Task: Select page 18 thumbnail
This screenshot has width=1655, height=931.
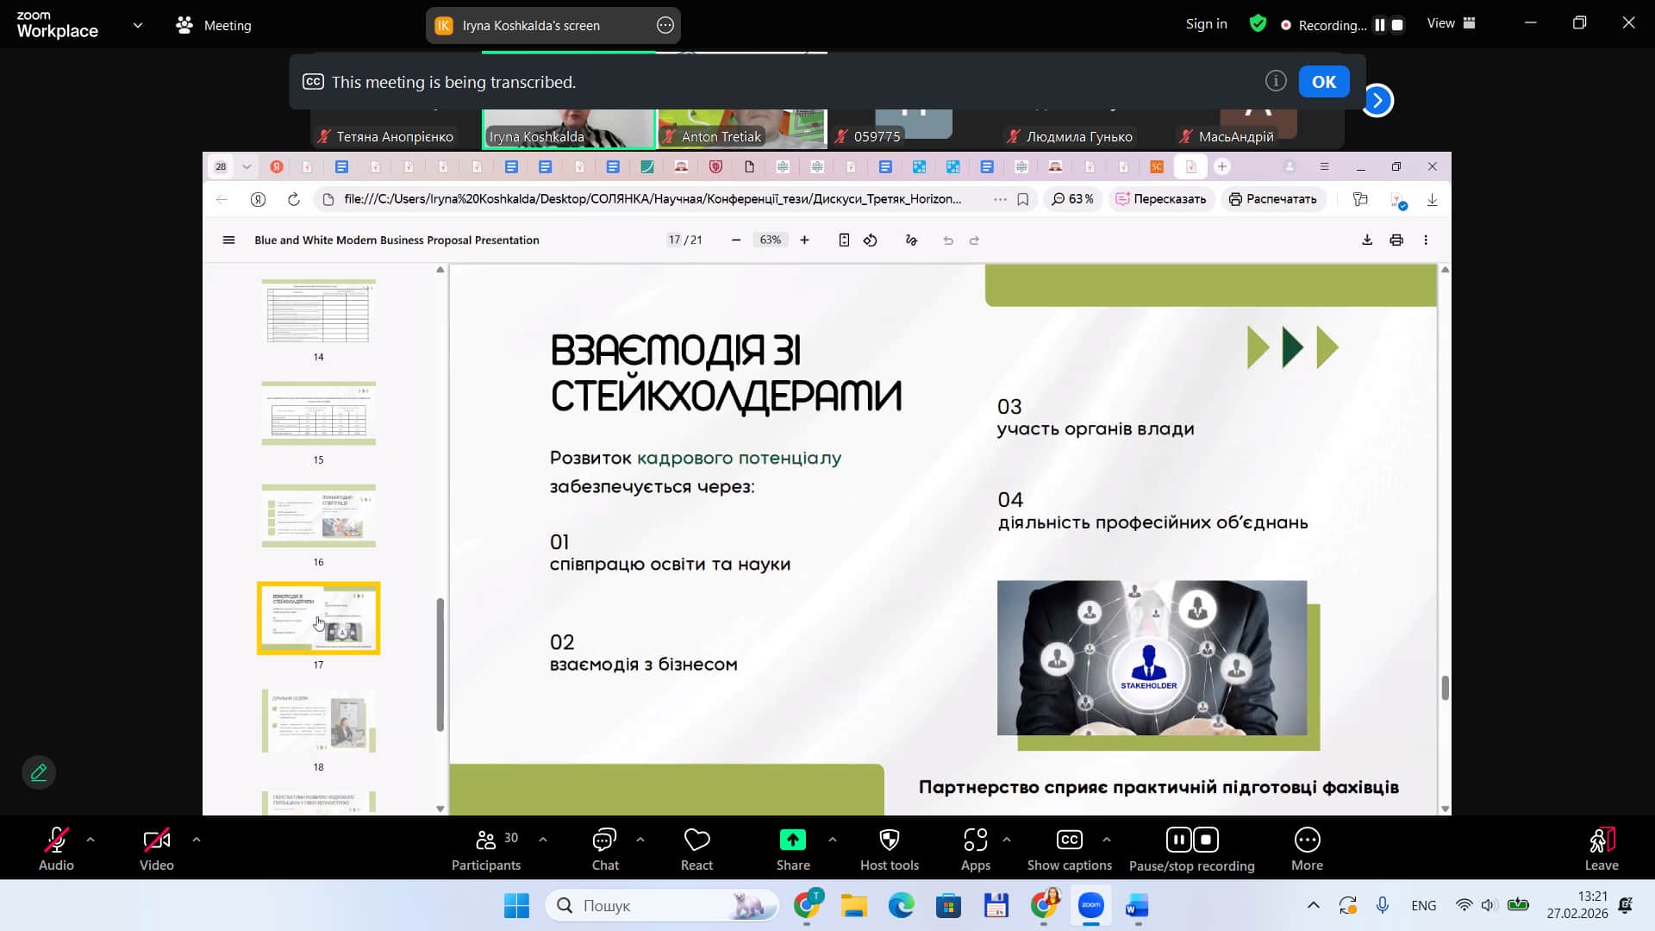Action: (x=319, y=721)
